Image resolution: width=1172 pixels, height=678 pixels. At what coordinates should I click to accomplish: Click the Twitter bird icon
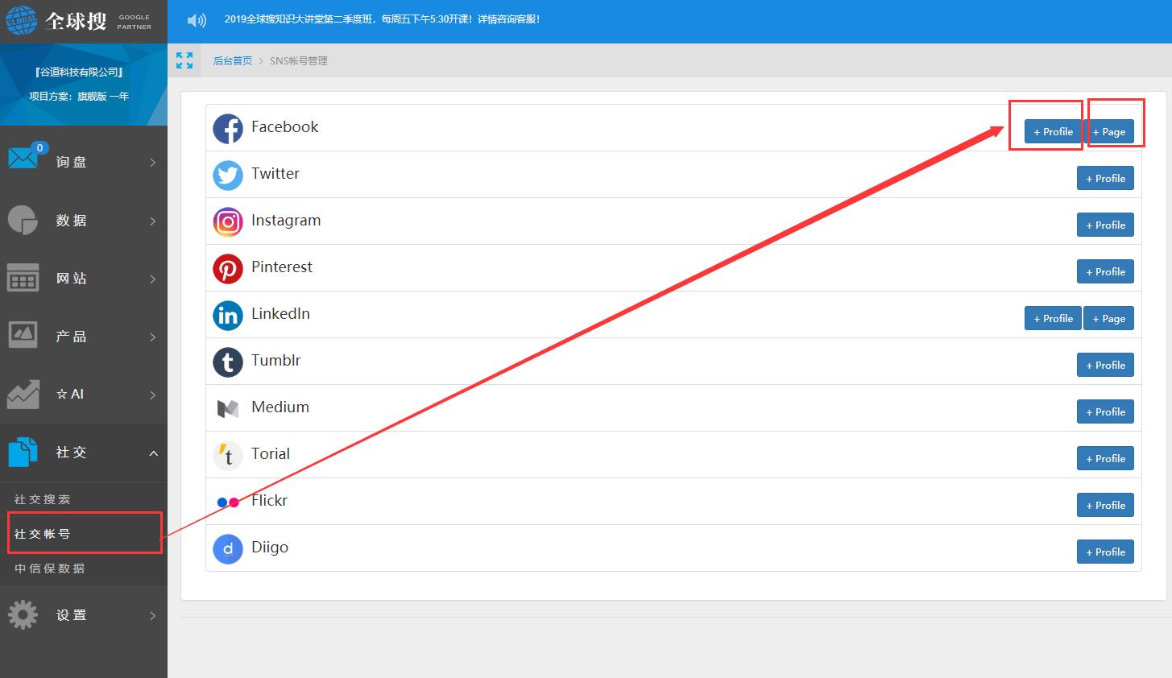228,175
